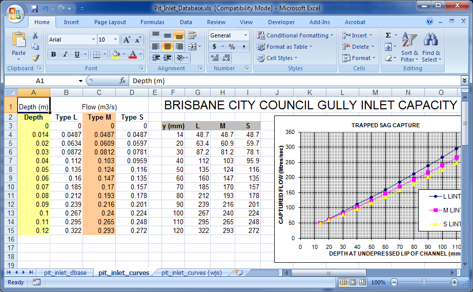Screen dimensions: 473x292
Task: Cut selection with scissors icon
Action: tap(35, 35)
